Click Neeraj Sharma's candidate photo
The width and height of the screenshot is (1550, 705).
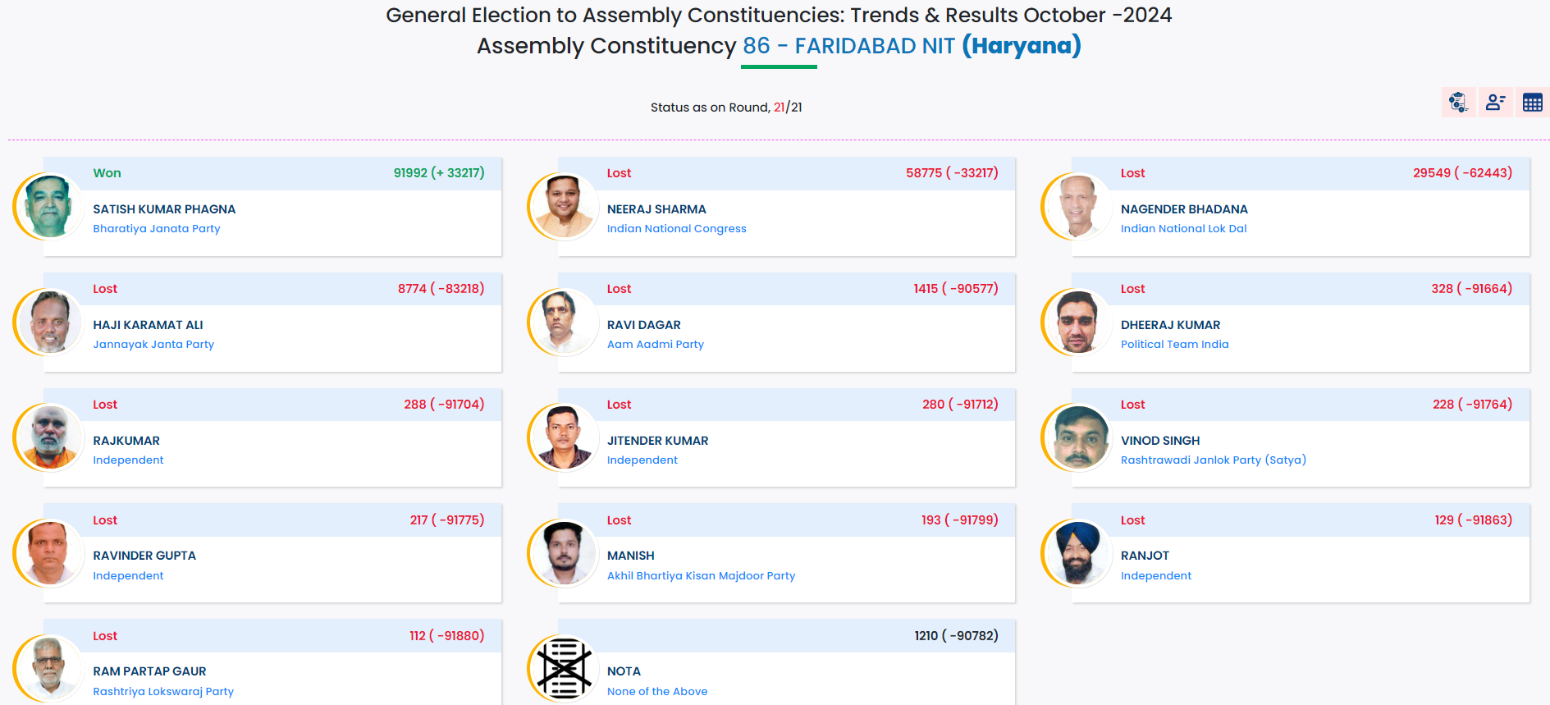coord(564,206)
